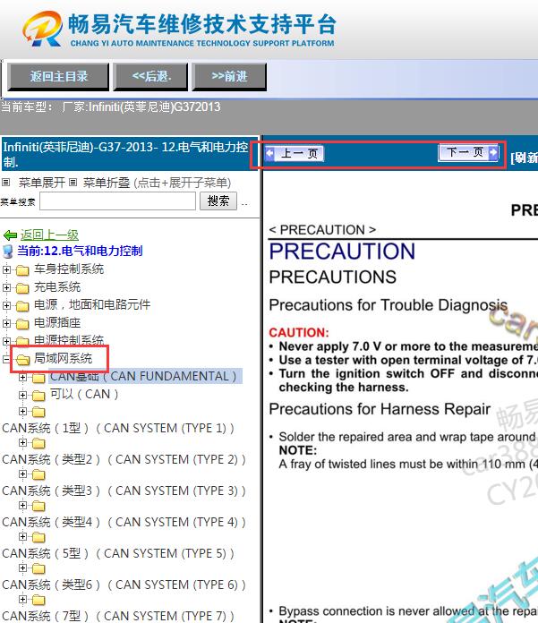Go back with the <<后退 button
The width and height of the screenshot is (538, 623).
click(150, 76)
